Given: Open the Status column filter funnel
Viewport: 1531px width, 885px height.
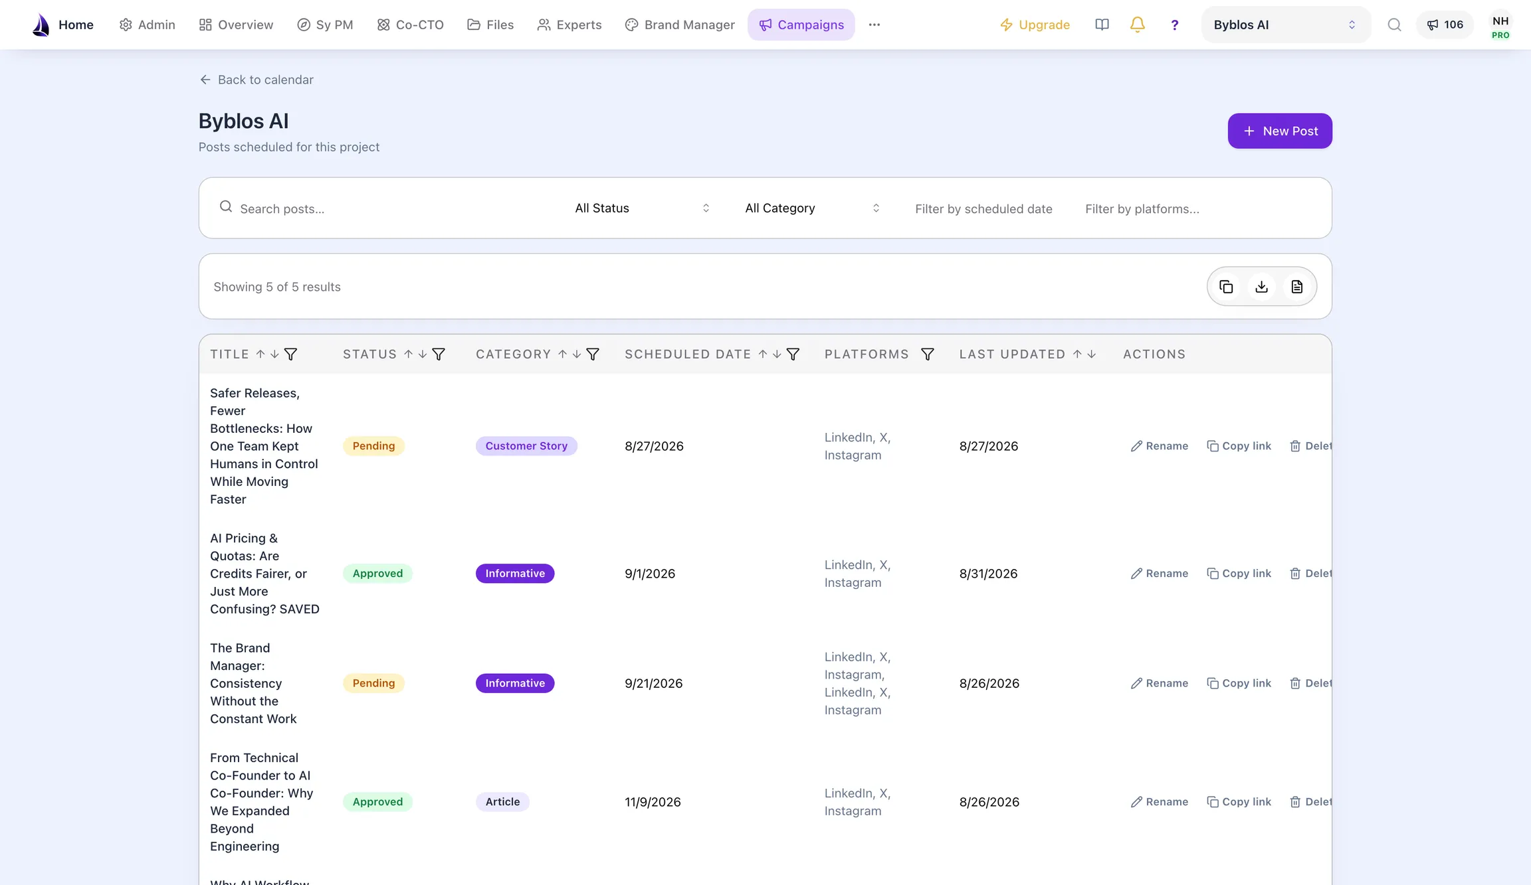Looking at the screenshot, I should 439,355.
